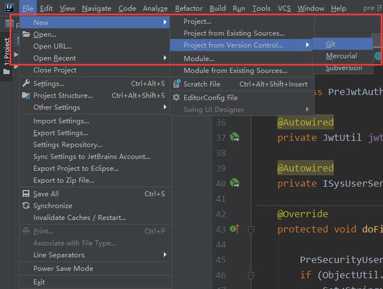
Task: Click the @Override annotation on line 42
Action: [x=302, y=214]
